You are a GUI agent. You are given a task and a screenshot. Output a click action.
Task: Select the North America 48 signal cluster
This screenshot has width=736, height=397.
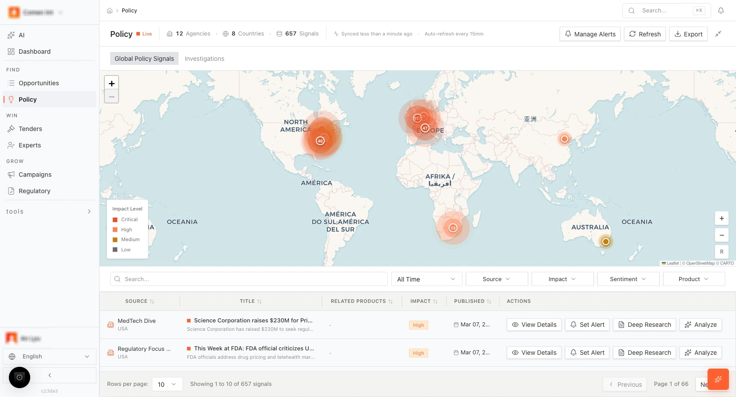[x=320, y=141]
